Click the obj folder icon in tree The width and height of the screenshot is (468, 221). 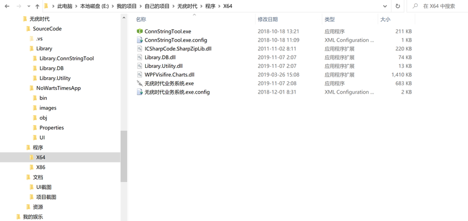click(x=35, y=118)
